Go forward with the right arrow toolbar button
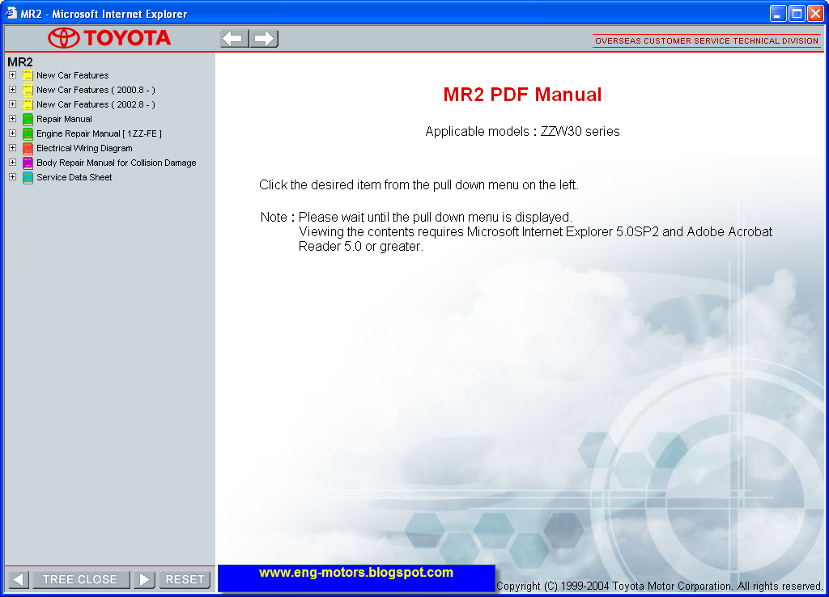 point(264,39)
